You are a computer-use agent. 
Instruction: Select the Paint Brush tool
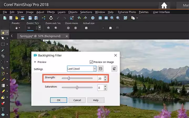click(x=3, y=79)
